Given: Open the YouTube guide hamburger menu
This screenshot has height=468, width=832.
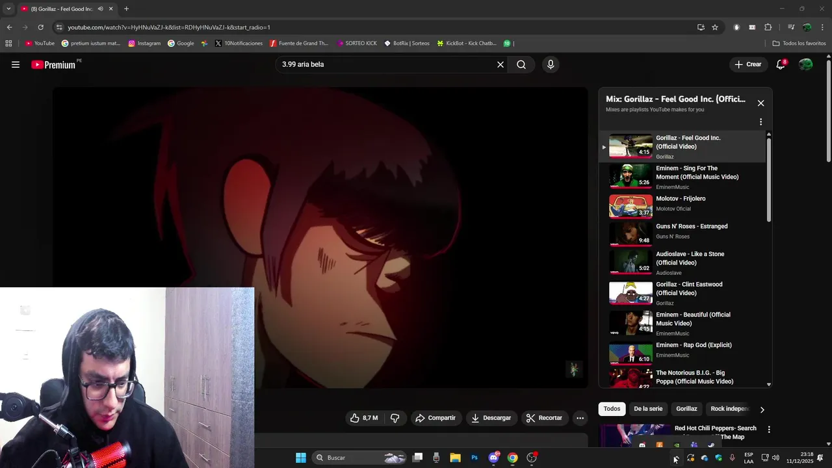Looking at the screenshot, I should 16,64.
